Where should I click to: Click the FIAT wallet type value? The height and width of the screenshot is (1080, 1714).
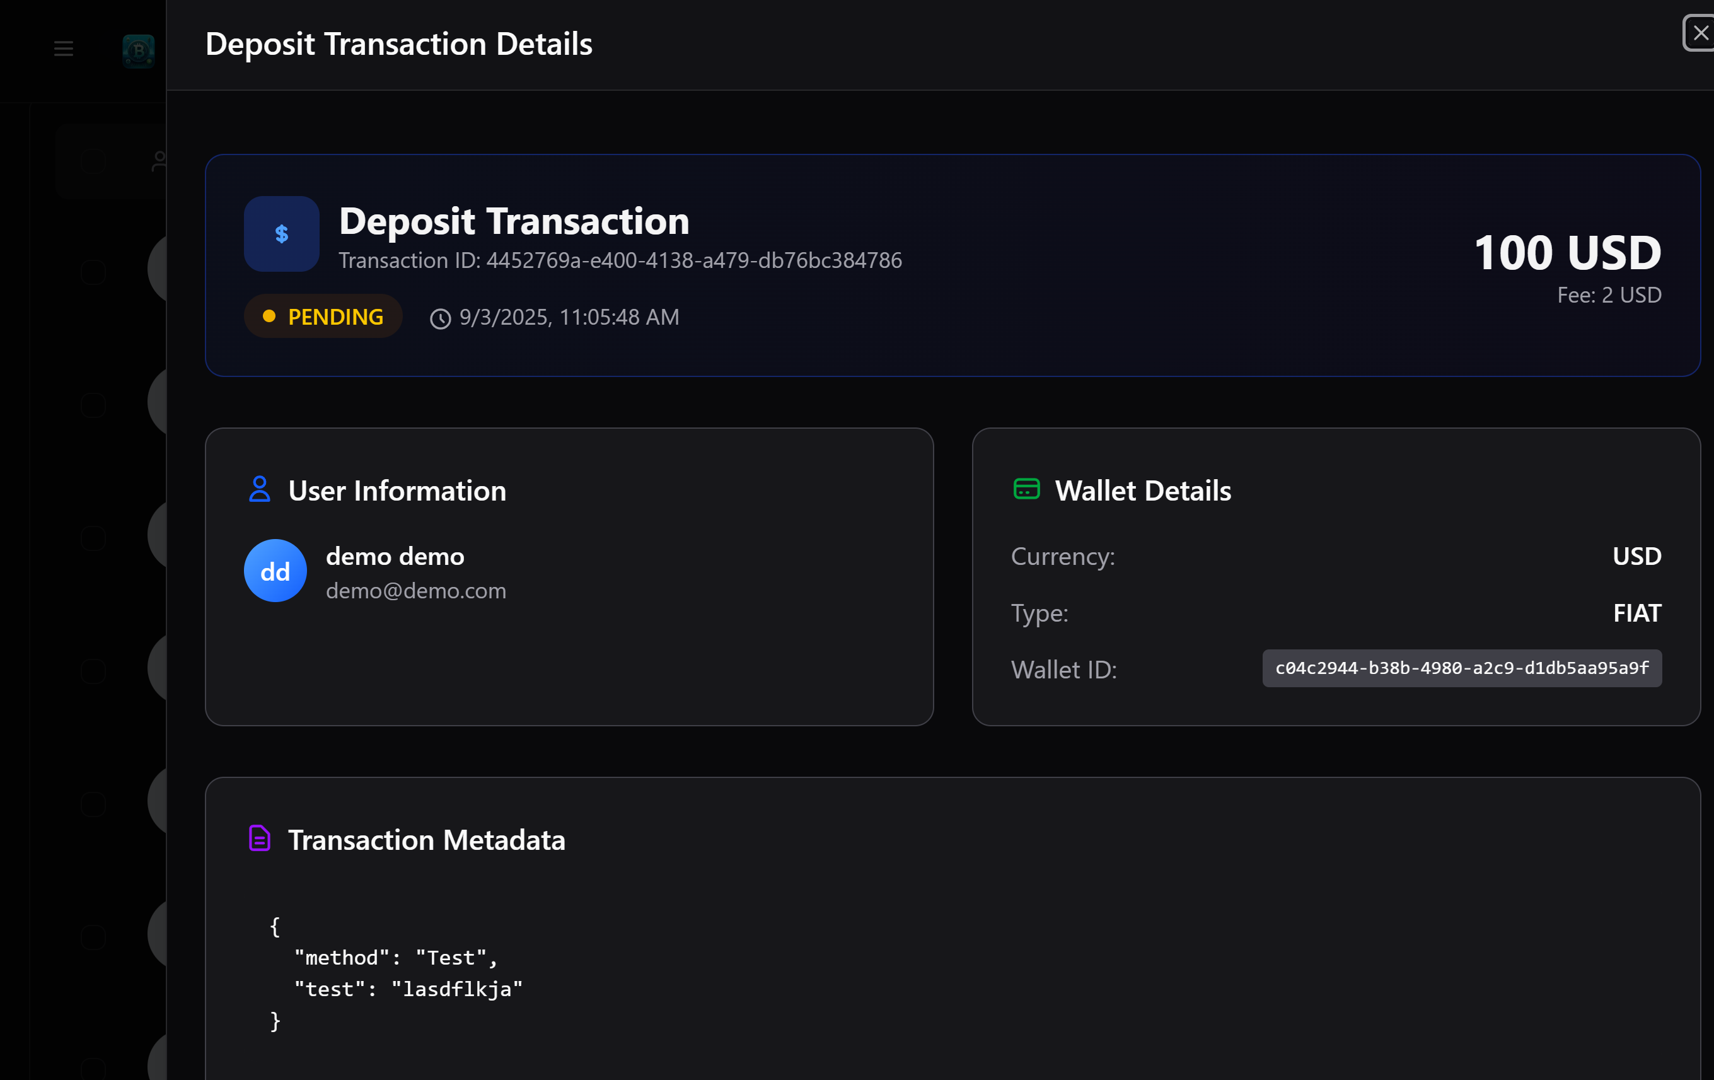click(x=1637, y=613)
